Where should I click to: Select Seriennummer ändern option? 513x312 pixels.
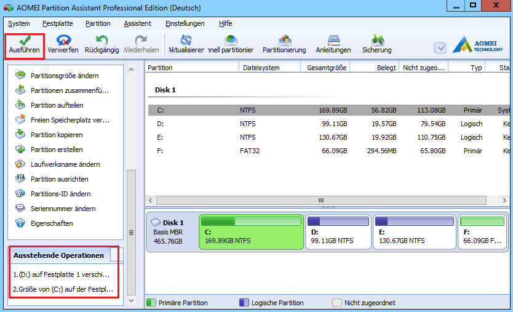click(63, 208)
